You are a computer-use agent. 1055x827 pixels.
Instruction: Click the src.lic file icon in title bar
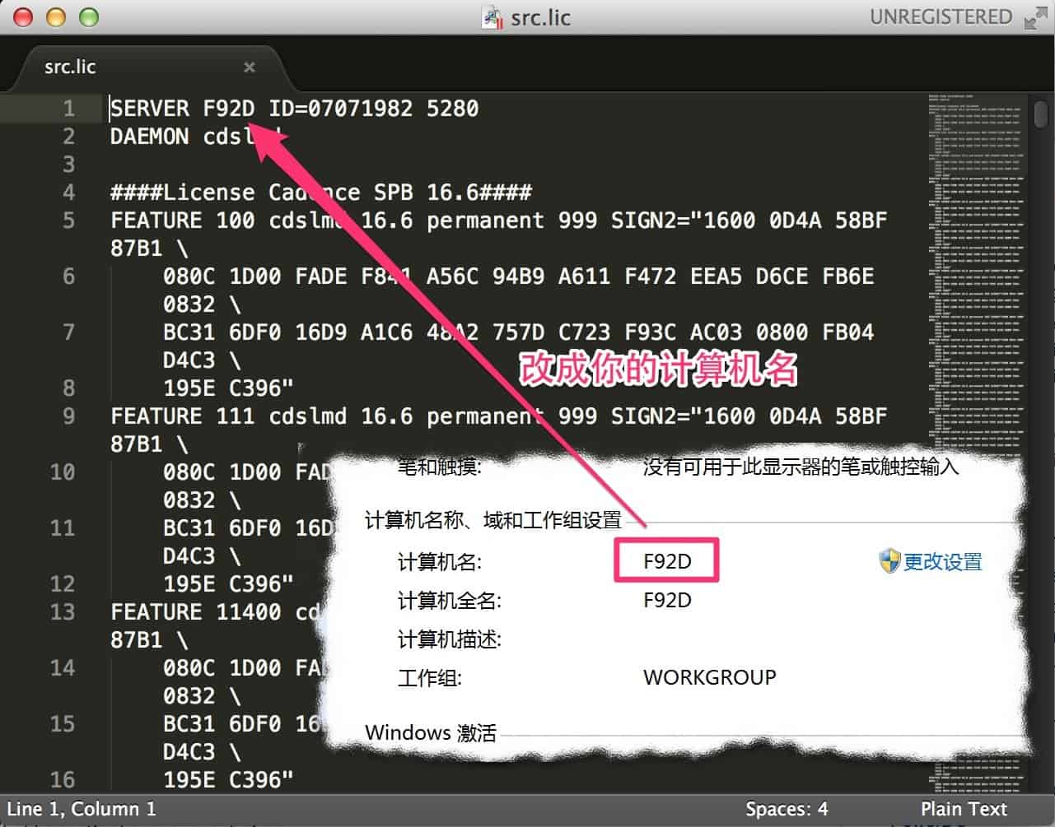492,17
